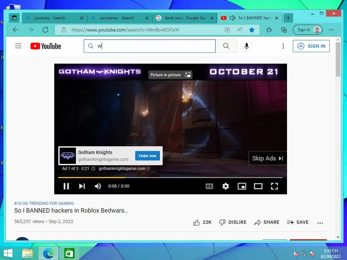Screen dimensions: 347x260
Task: Open the YouTube hamburger guide menu
Action: [18, 46]
